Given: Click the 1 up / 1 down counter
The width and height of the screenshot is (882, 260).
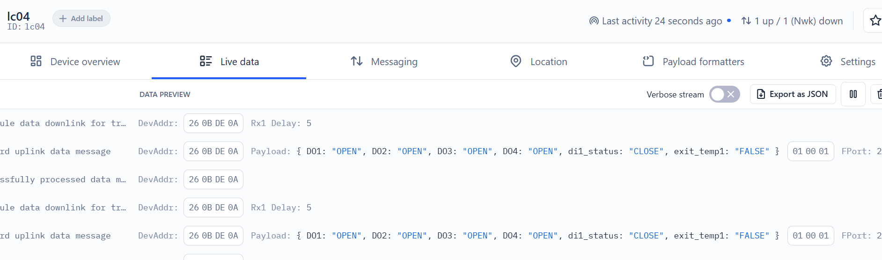Looking at the screenshot, I should (792, 21).
